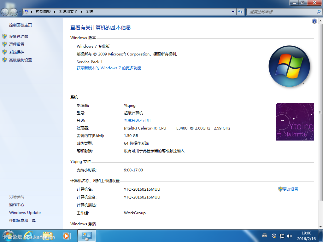Open 性能信息和工具 link
Image resolution: width=323 pixels, height=242 pixels.
22,220
